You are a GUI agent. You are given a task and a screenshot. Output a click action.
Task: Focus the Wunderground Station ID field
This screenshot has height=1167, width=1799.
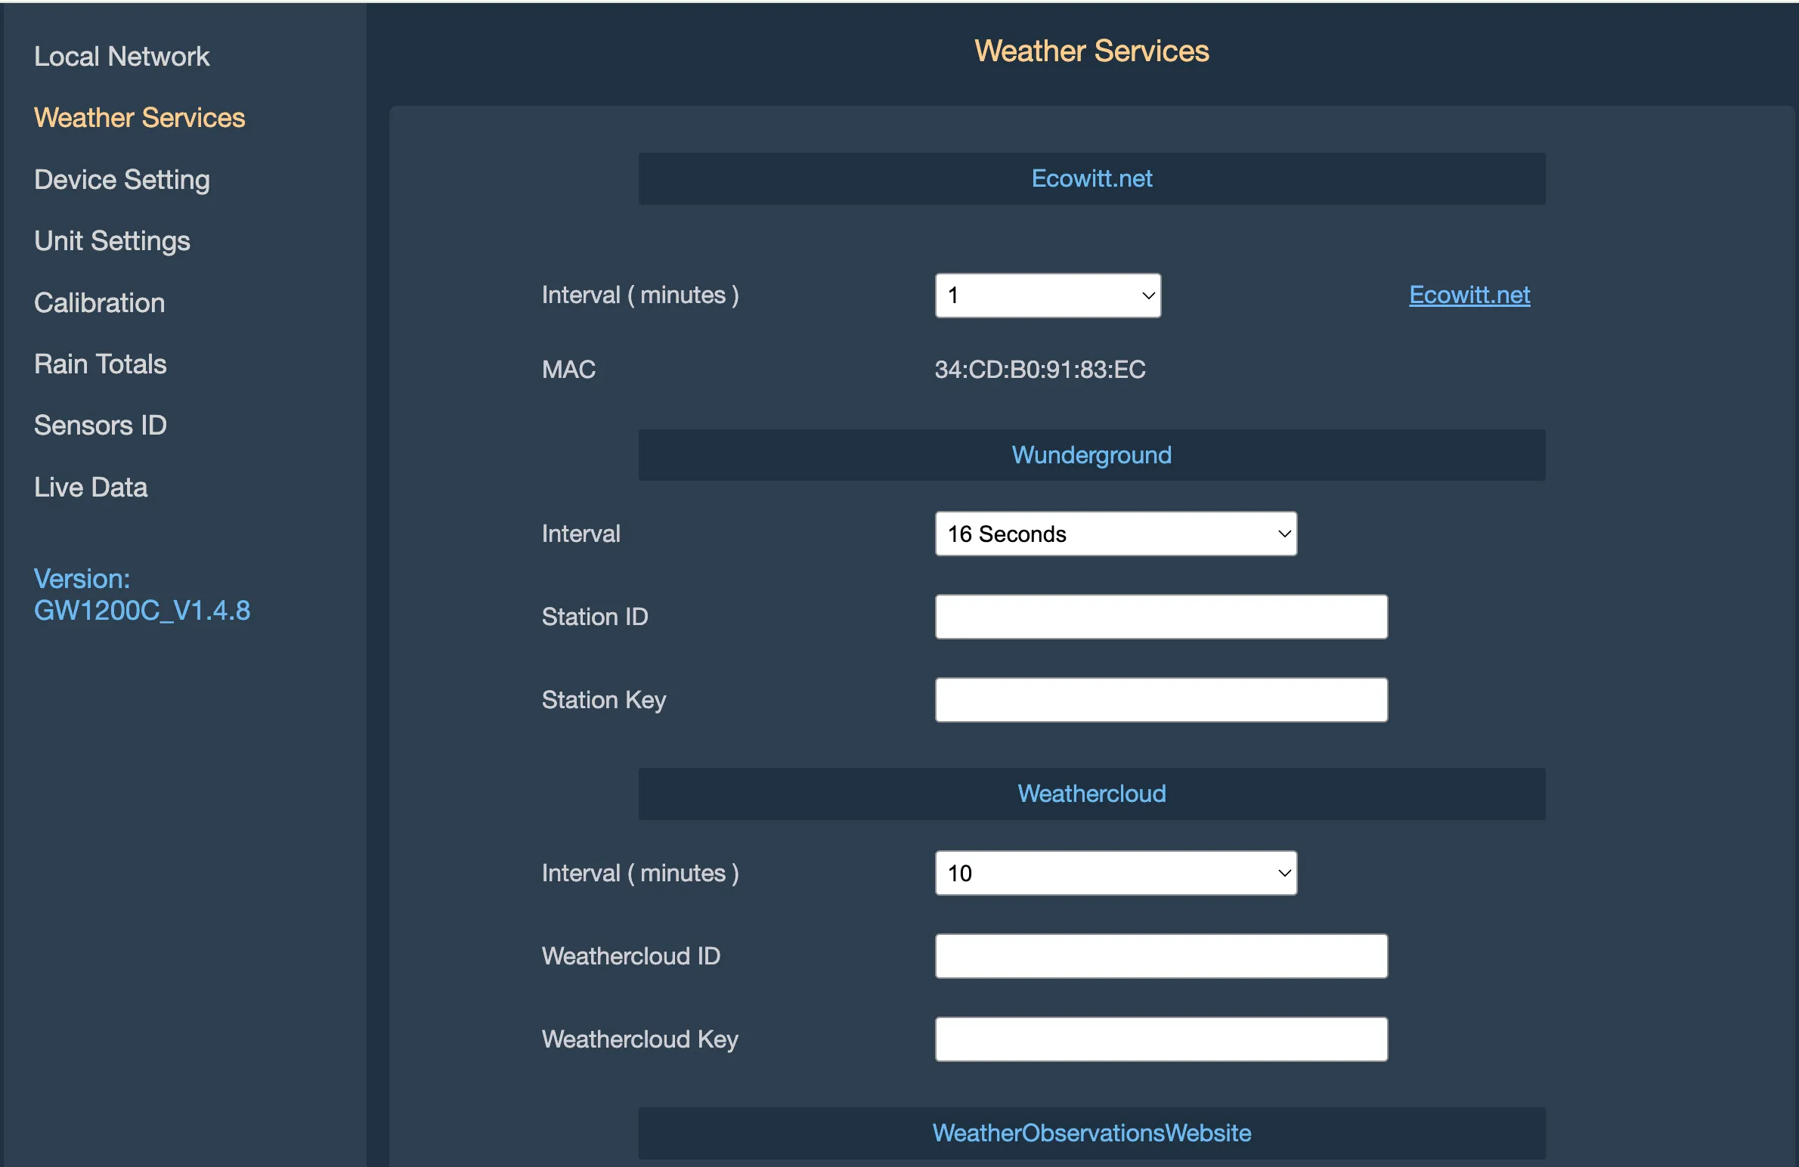(1161, 617)
